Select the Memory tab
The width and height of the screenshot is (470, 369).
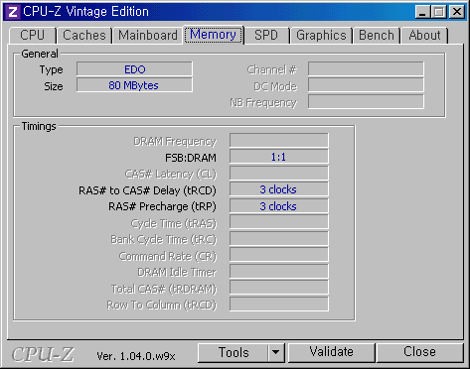point(214,35)
